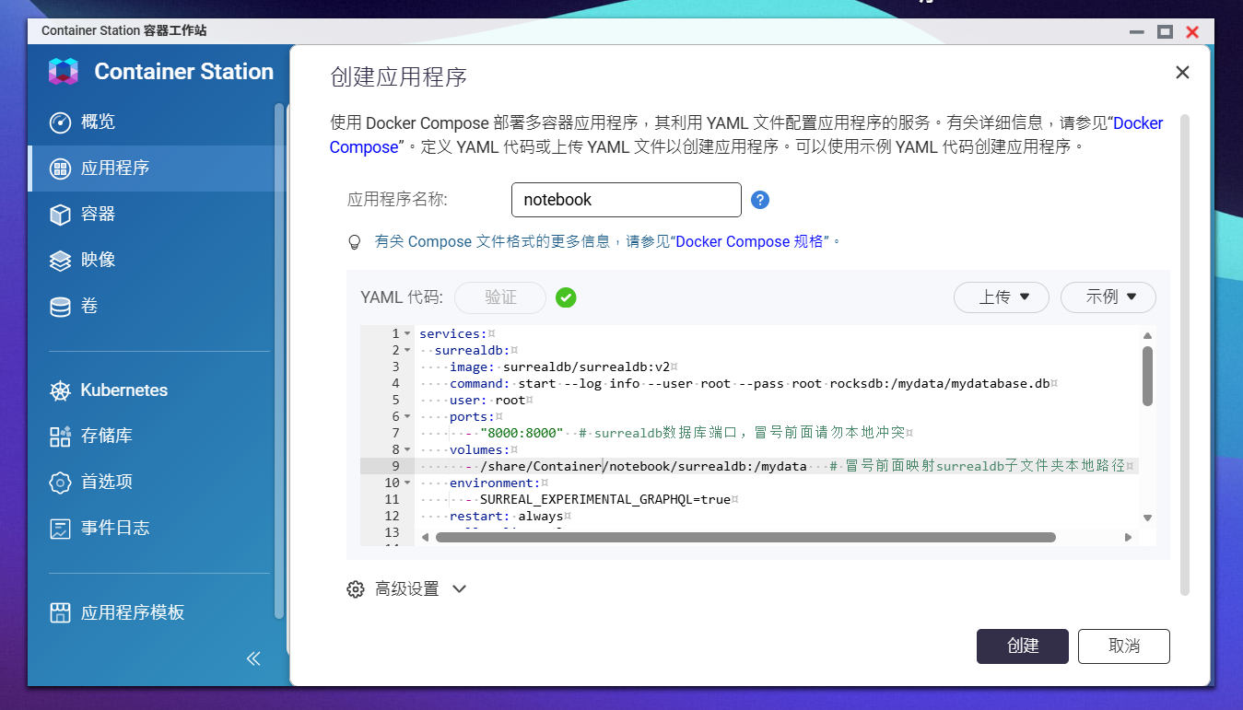
Task: Click the editor vertical scrollbar thumb
Action: pyautogui.click(x=1147, y=376)
